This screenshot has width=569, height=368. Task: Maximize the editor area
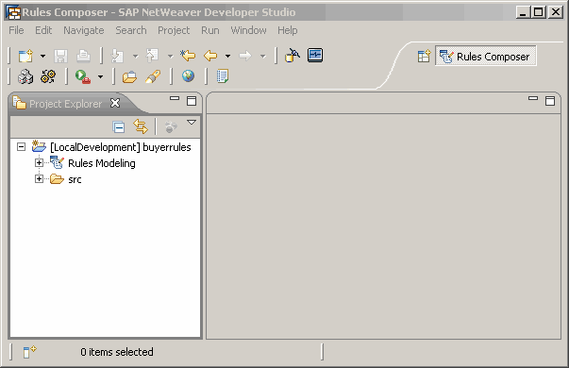pos(550,101)
